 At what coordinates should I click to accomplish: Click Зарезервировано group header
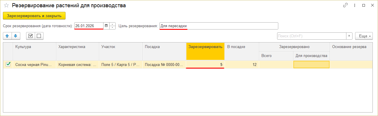pos(294,47)
